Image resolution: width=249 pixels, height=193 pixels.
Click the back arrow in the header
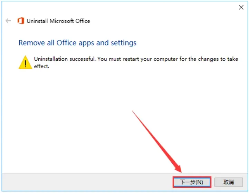(x=8, y=21)
